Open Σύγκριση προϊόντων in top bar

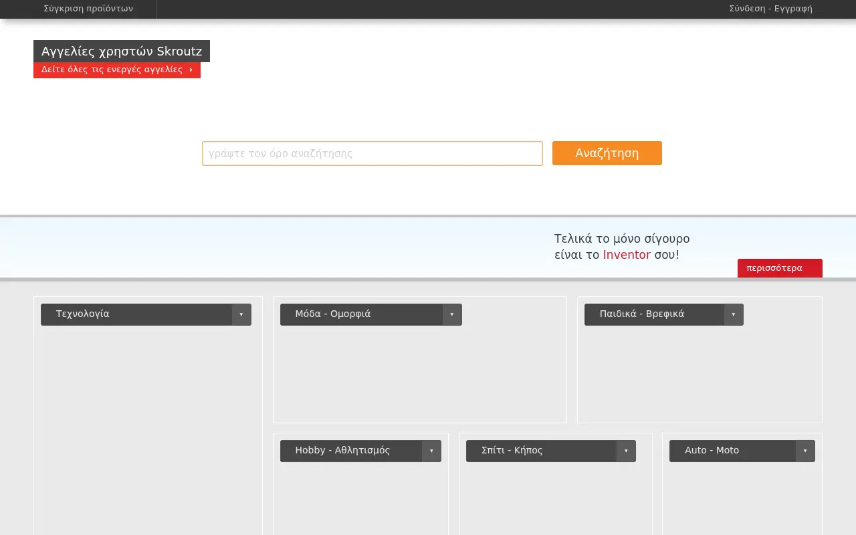(88, 9)
